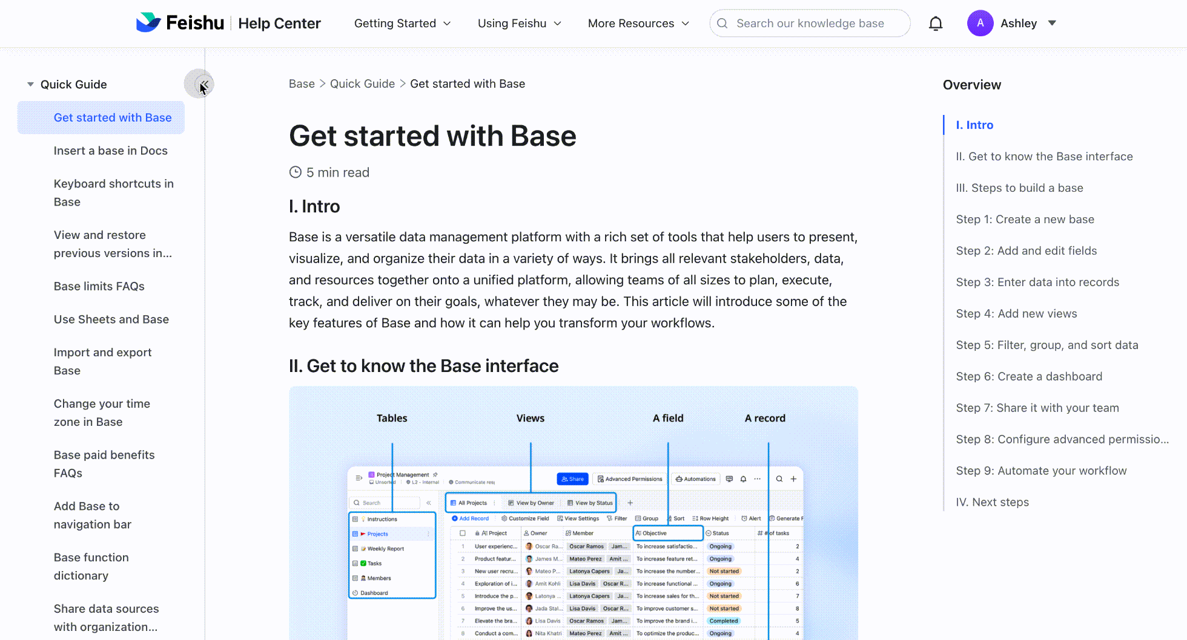Open Share data sources with organization article
This screenshot has width=1187, height=640.
pos(107,618)
